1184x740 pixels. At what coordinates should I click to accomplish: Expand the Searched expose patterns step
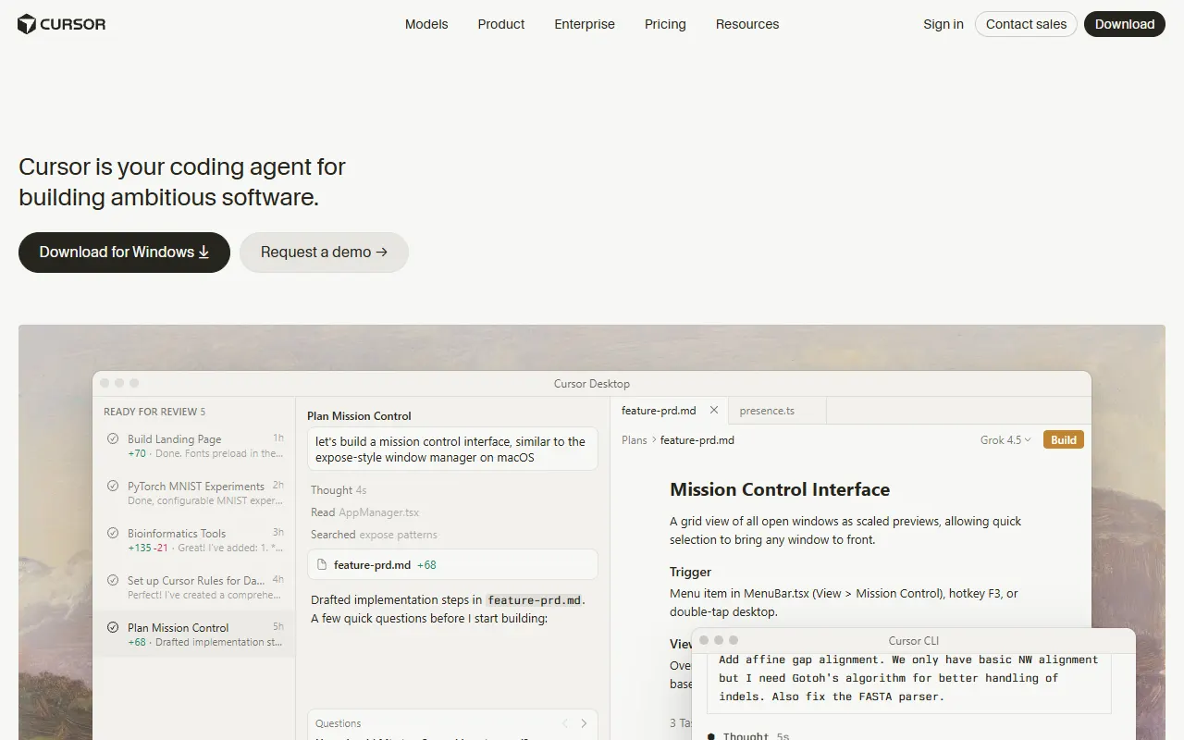click(x=374, y=535)
